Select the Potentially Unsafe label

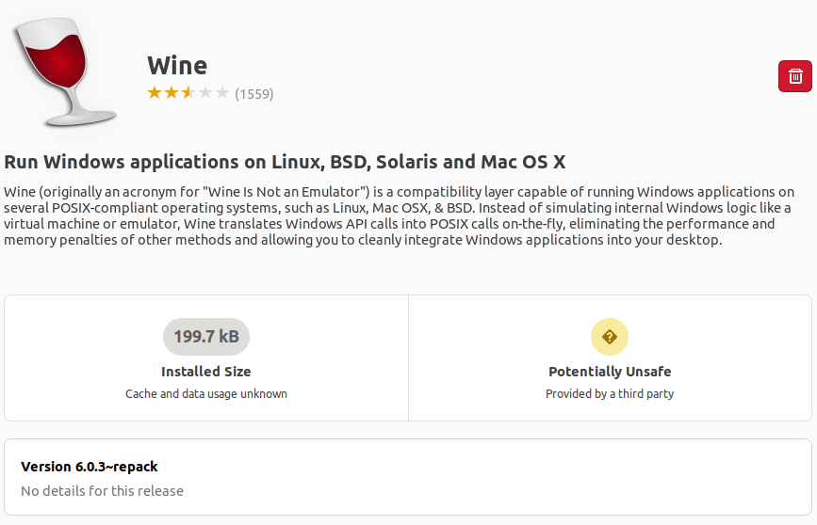pyautogui.click(x=610, y=372)
